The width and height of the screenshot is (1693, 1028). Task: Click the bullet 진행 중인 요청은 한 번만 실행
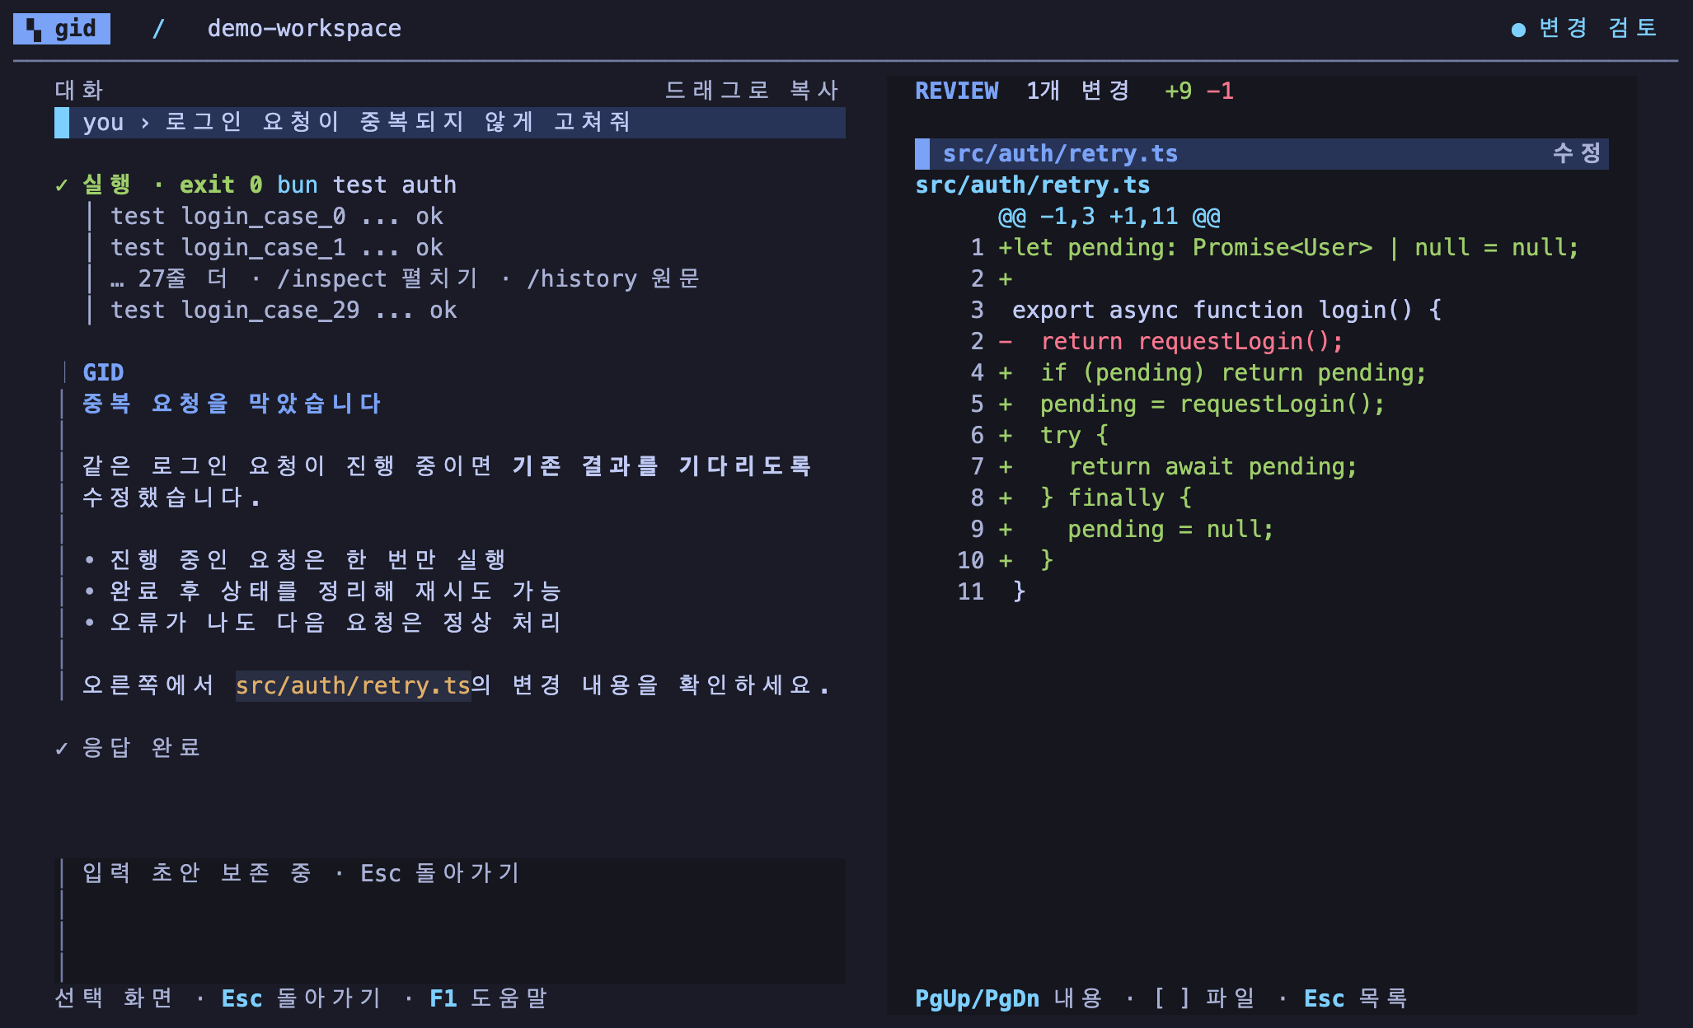[295, 560]
